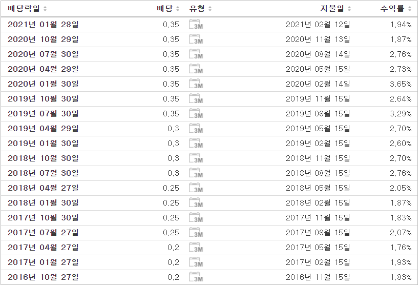This screenshot has height=286, width=420.
Task: Click payment date 2021년 02월 12일
Action: point(318,25)
